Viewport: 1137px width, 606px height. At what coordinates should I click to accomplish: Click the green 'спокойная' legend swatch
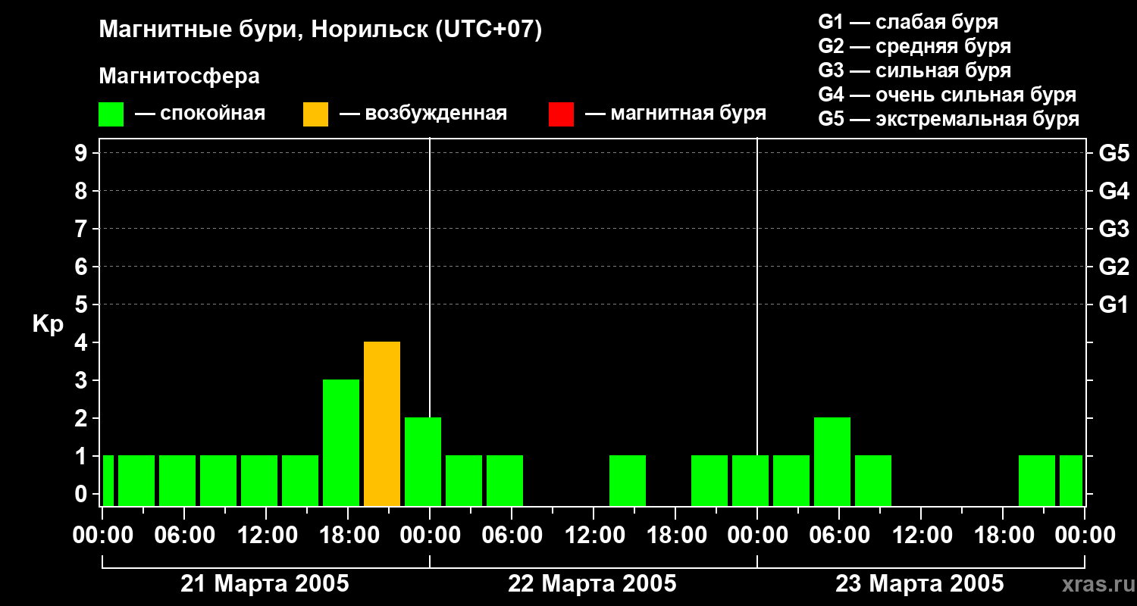[111, 114]
